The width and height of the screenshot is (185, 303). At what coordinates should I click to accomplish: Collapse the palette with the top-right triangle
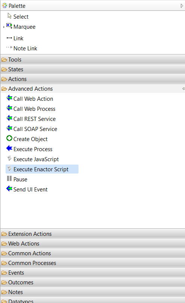(182, 6)
